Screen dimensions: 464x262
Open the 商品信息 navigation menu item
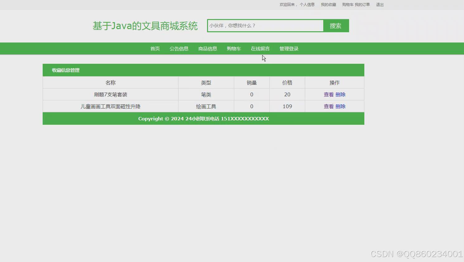click(207, 48)
